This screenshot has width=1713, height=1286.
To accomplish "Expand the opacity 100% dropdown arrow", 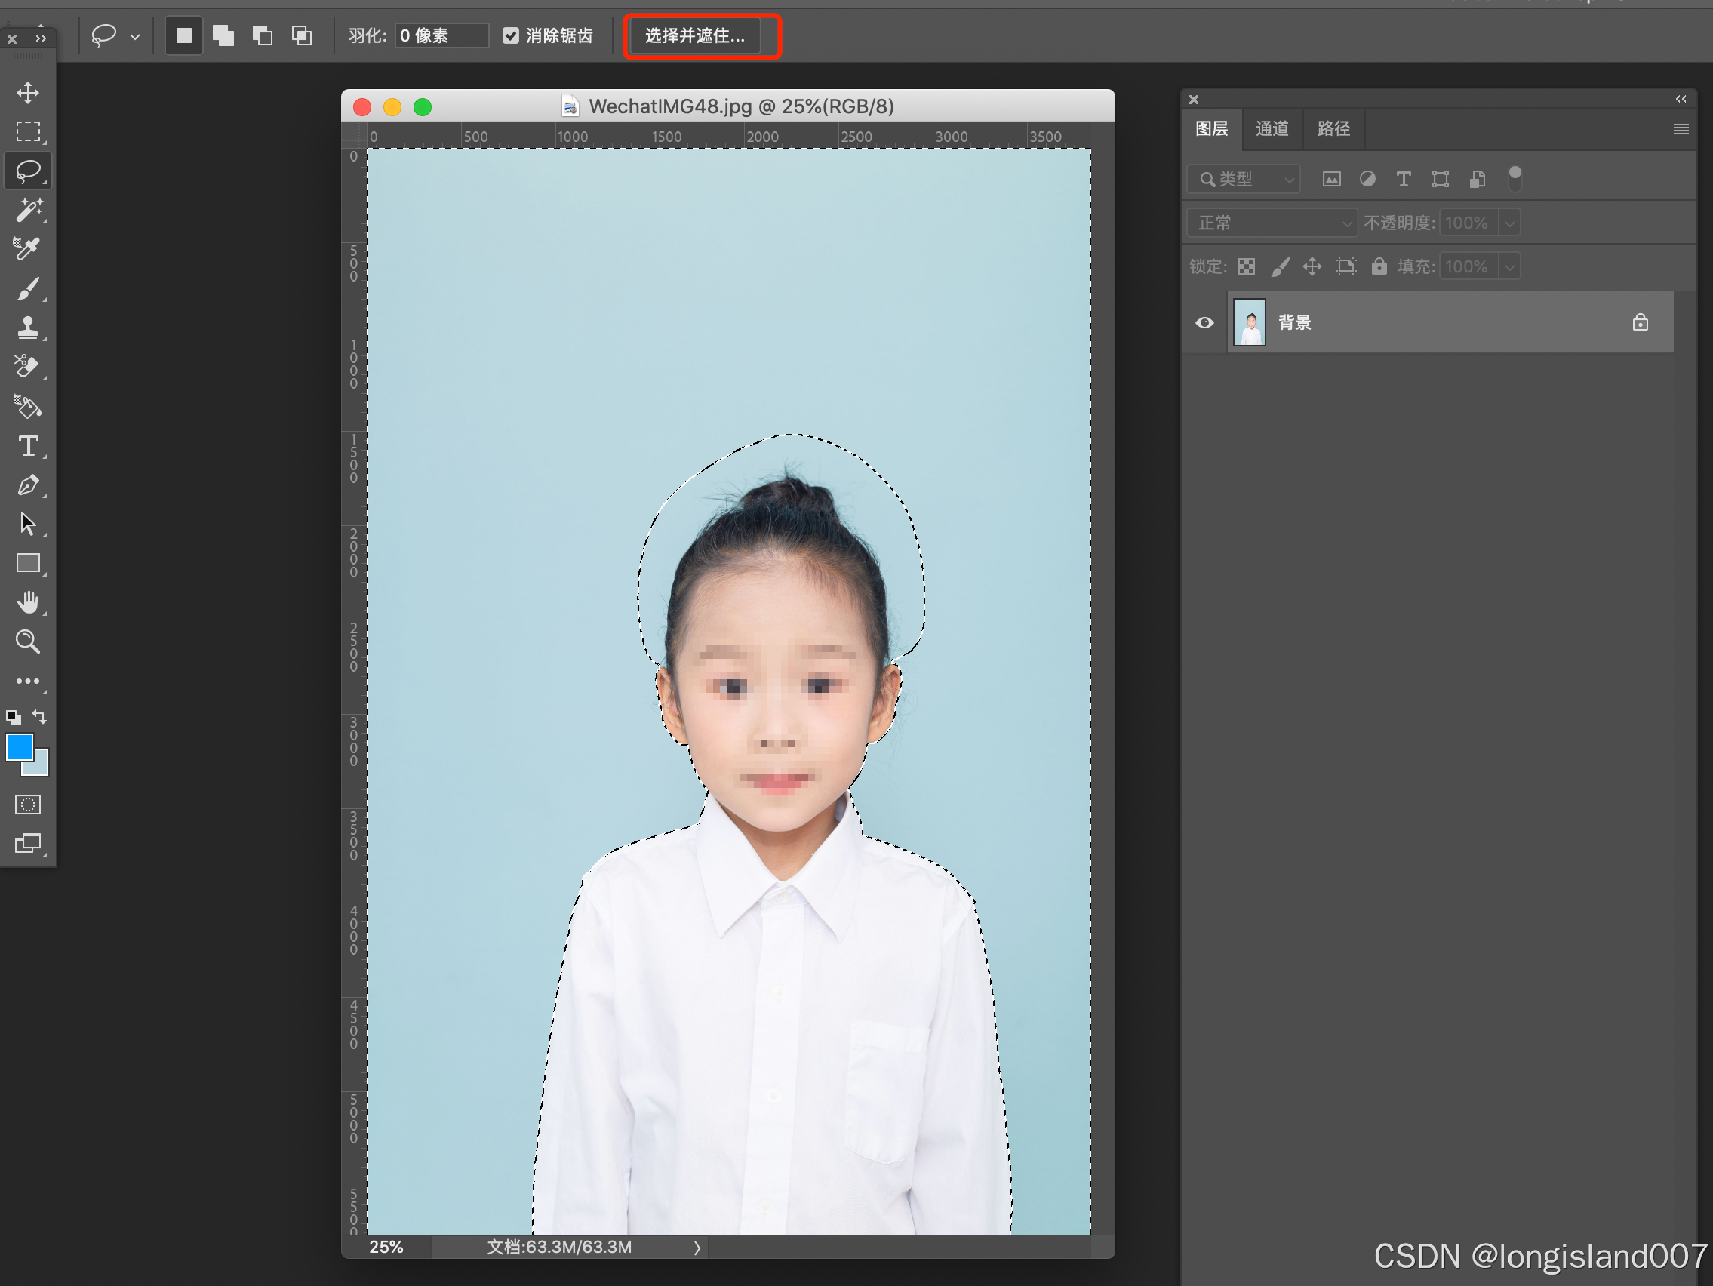I will click(x=1509, y=223).
